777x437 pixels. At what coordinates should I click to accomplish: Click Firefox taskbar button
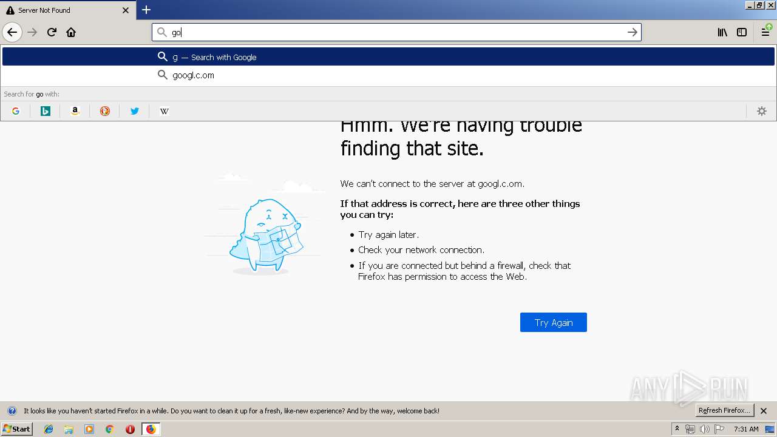coord(151,429)
